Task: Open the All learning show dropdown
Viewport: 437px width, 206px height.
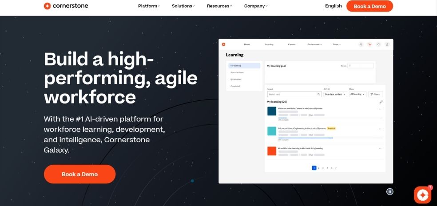Action: click(358, 94)
